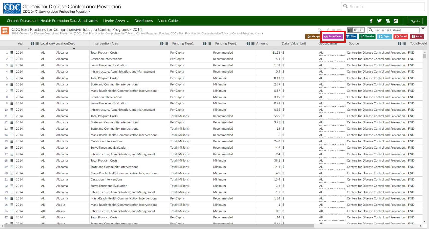Image resolution: width=429 pixels, height=229 pixels.
Task: Open the Facebook page icon in the green nav bar
Action: tap(371, 21)
